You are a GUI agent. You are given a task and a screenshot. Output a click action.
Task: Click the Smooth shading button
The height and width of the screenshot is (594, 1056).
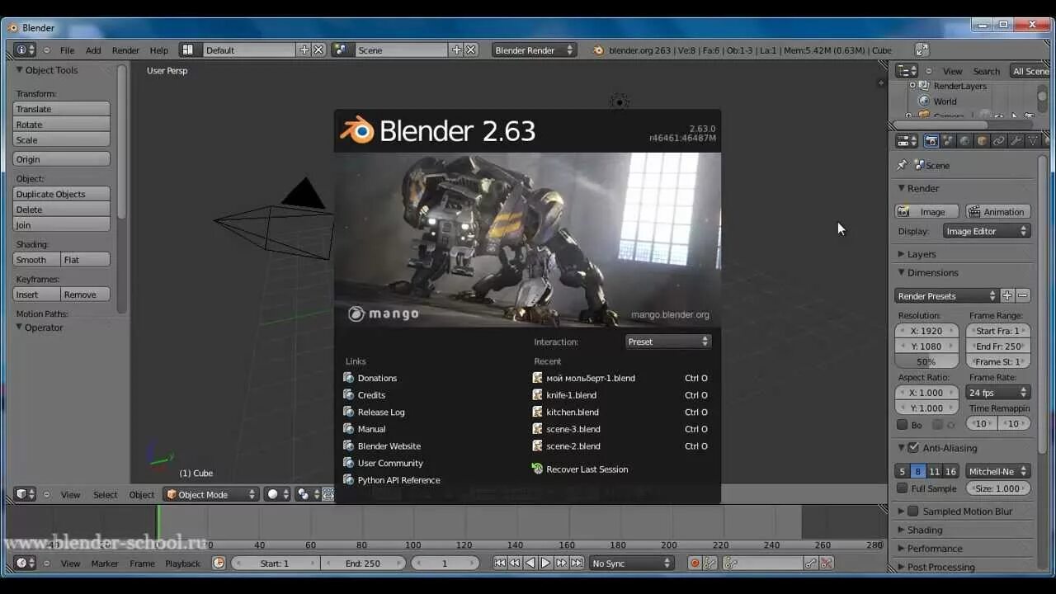click(36, 260)
